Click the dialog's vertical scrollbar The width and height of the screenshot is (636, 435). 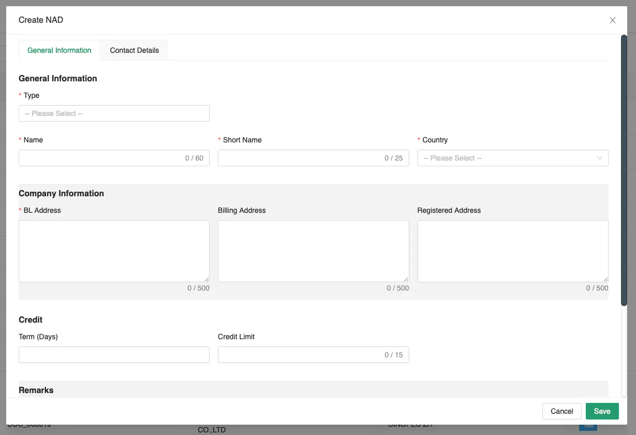(x=624, y=171)
